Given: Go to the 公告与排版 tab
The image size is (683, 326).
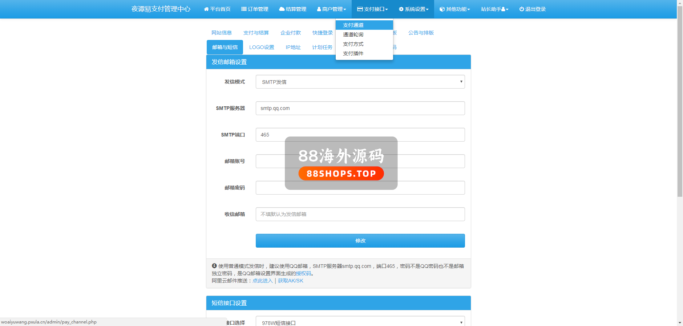Looking at the screenshot, I should coord(421,33).
